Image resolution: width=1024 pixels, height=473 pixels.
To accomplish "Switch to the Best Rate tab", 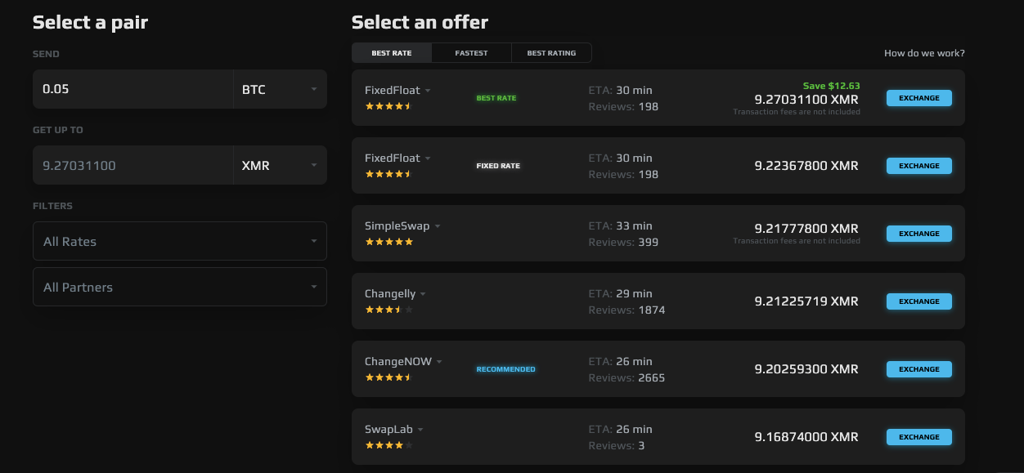I will tap(392, 53).
